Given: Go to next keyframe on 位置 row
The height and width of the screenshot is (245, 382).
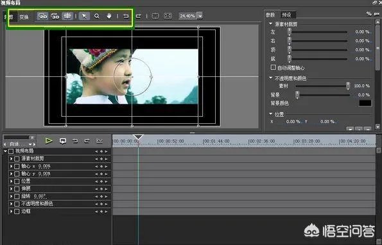Looking at the screenshot, I should click(106, 182).
